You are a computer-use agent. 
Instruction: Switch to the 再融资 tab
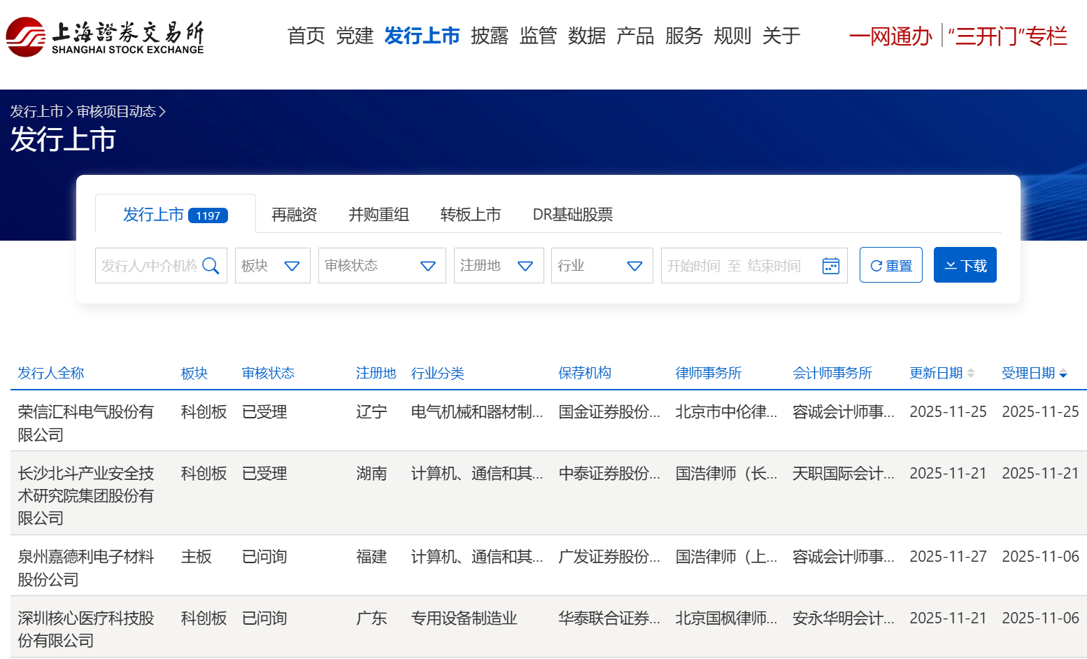tap(294, 215)
